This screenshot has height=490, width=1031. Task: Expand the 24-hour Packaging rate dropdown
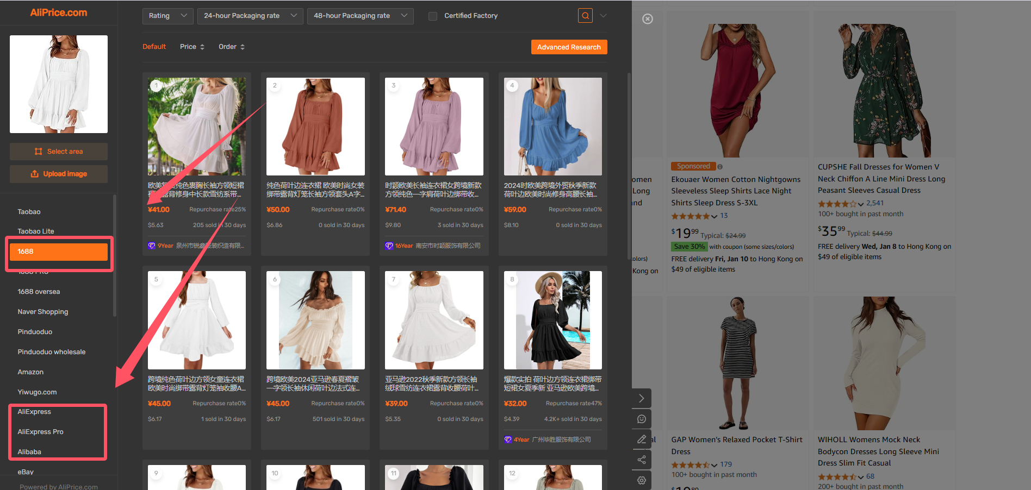[250, 16]
